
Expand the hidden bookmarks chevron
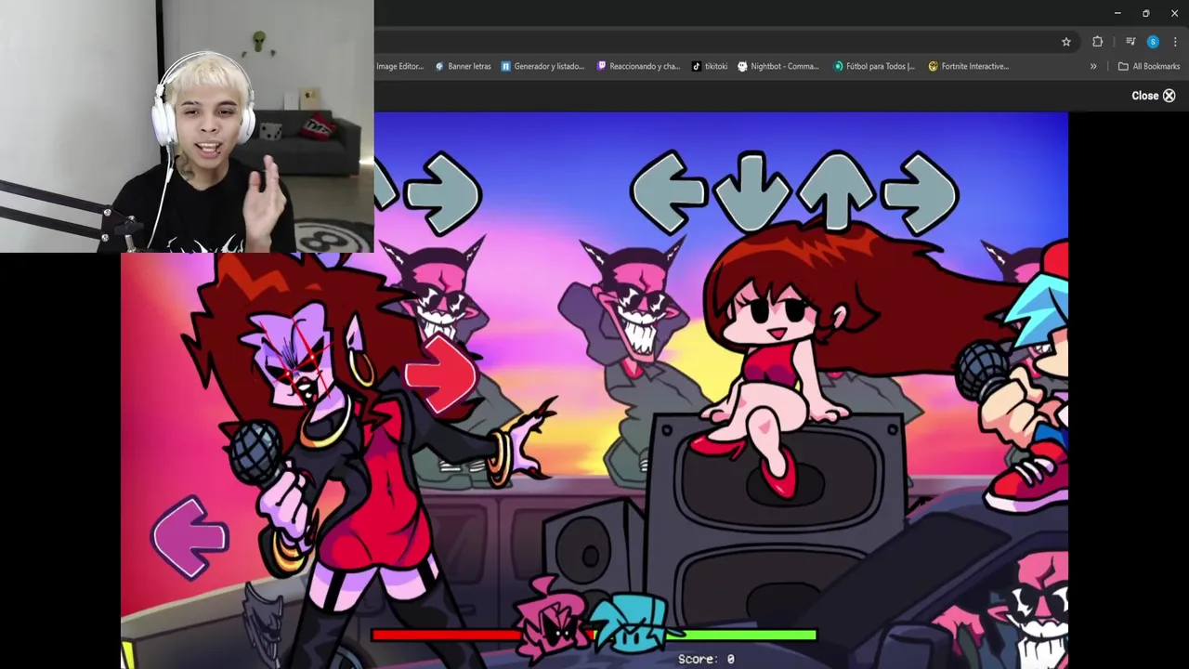[1093, 66]
